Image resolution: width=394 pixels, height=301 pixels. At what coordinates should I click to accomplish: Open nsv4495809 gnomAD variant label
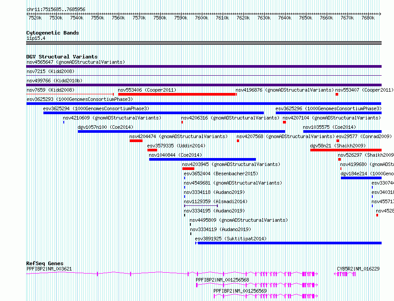click(x=239, y=220)
